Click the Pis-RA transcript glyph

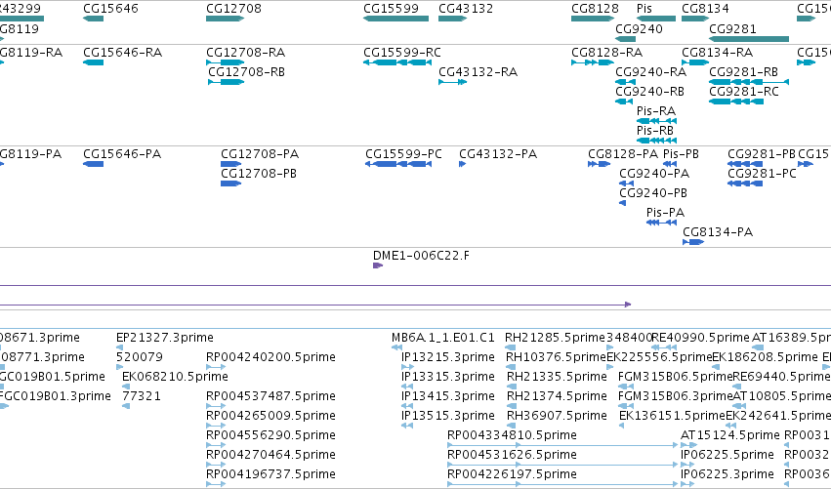pos(656,121)
